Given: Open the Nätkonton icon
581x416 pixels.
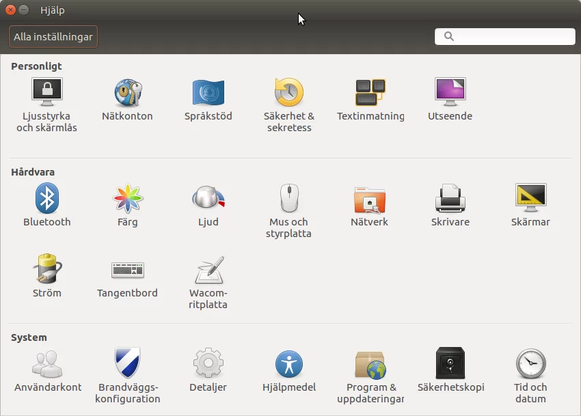Looking at the screenshot, I should (x=127, y=92).
